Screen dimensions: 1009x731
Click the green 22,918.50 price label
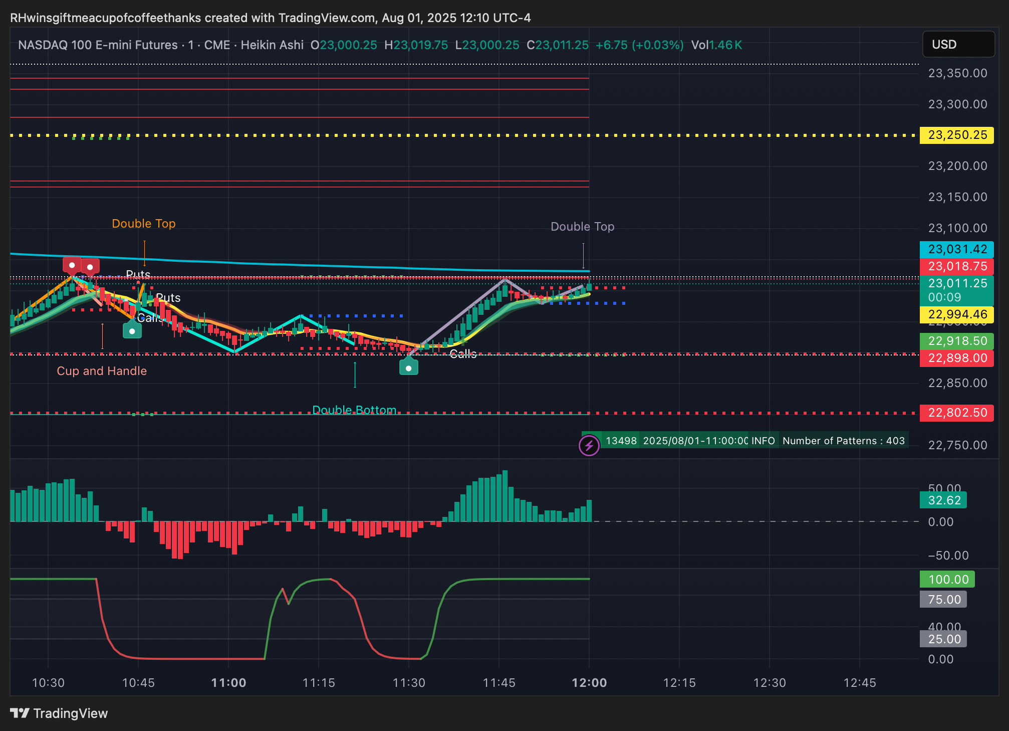957,341
